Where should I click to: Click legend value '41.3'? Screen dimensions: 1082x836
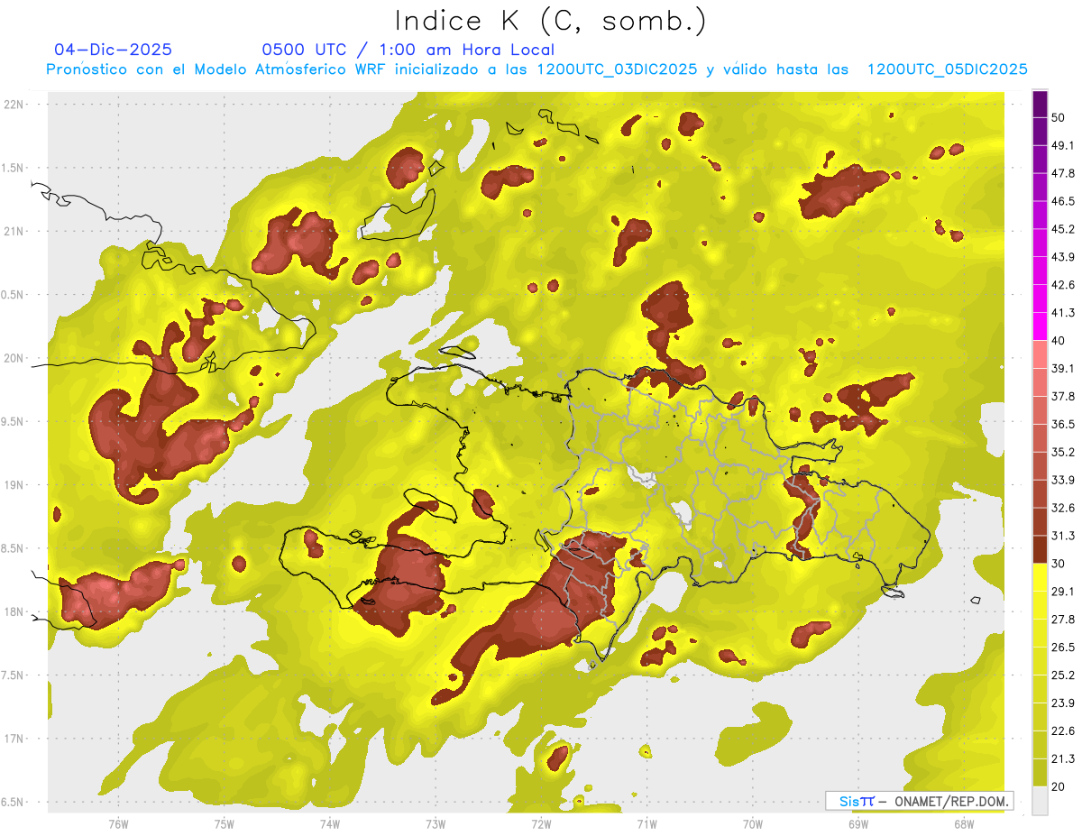pyautogui.click(x=1062, y=313)
